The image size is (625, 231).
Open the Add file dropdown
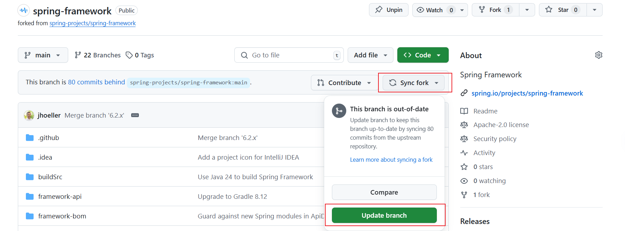[x=370, y=55]
